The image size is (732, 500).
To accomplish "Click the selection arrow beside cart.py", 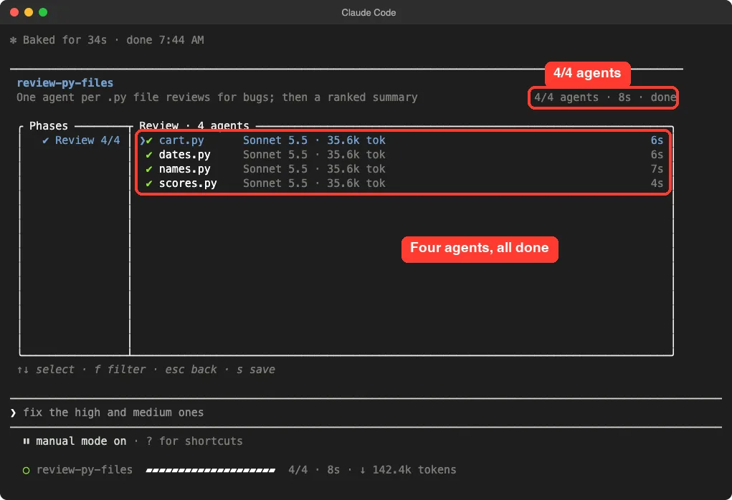I will [142, 140].
